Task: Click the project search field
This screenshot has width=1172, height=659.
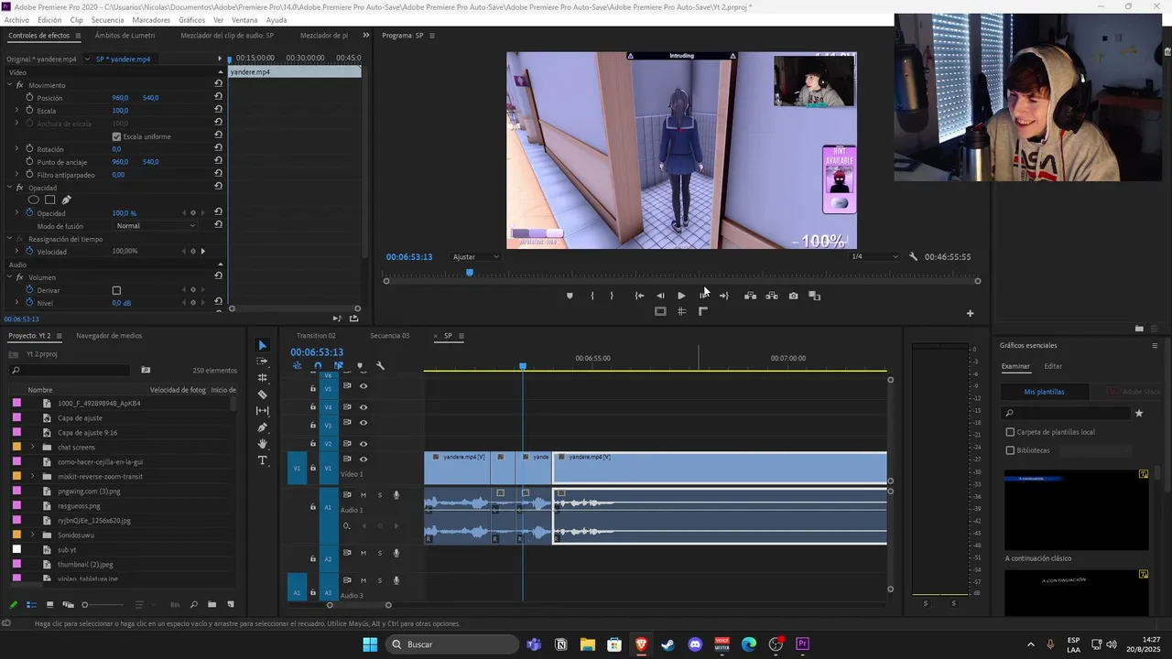Action: click(71, 370)
